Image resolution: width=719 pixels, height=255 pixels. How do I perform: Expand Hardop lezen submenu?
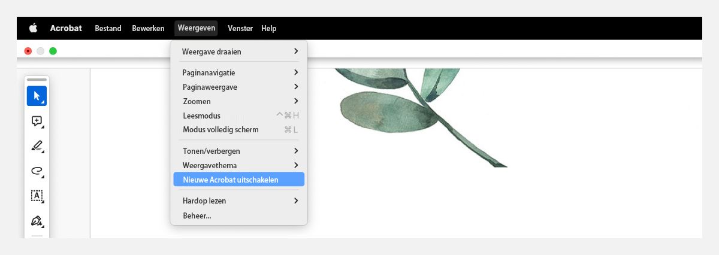pos(239,201)
